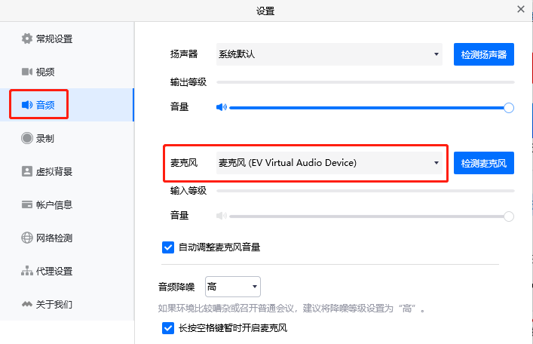Toggle 长按空格键暂时开启麦克风 checkbox
Screen dimensions: 533x344
tap(168, 328)
